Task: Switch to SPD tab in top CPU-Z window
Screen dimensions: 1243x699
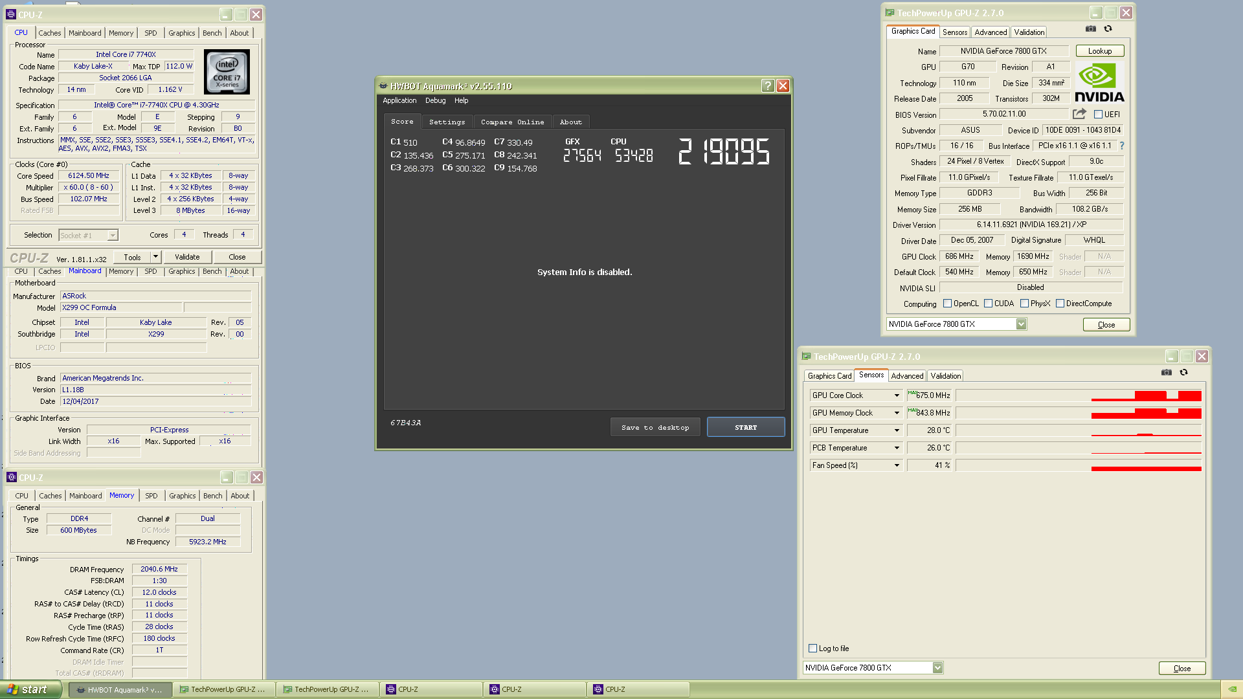Action: tap(151, 33)
